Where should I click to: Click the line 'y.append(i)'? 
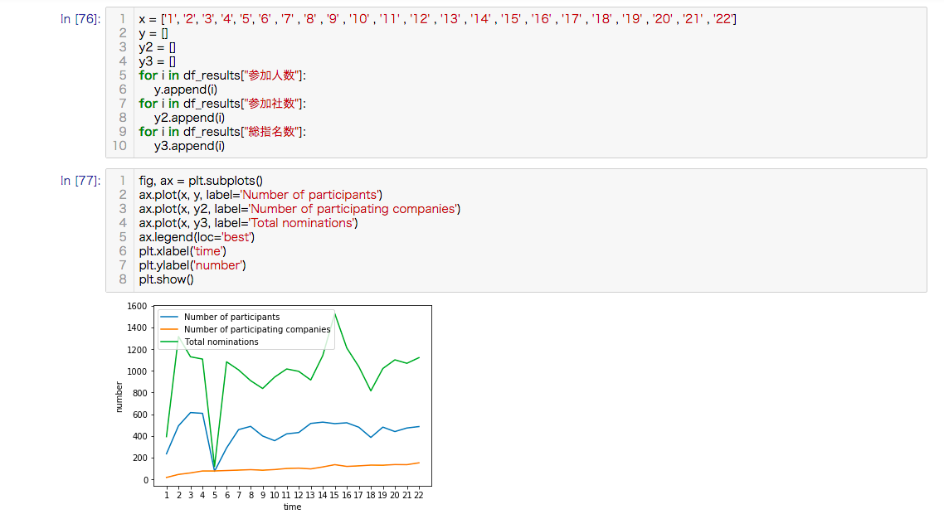click(x=186, y=90)
